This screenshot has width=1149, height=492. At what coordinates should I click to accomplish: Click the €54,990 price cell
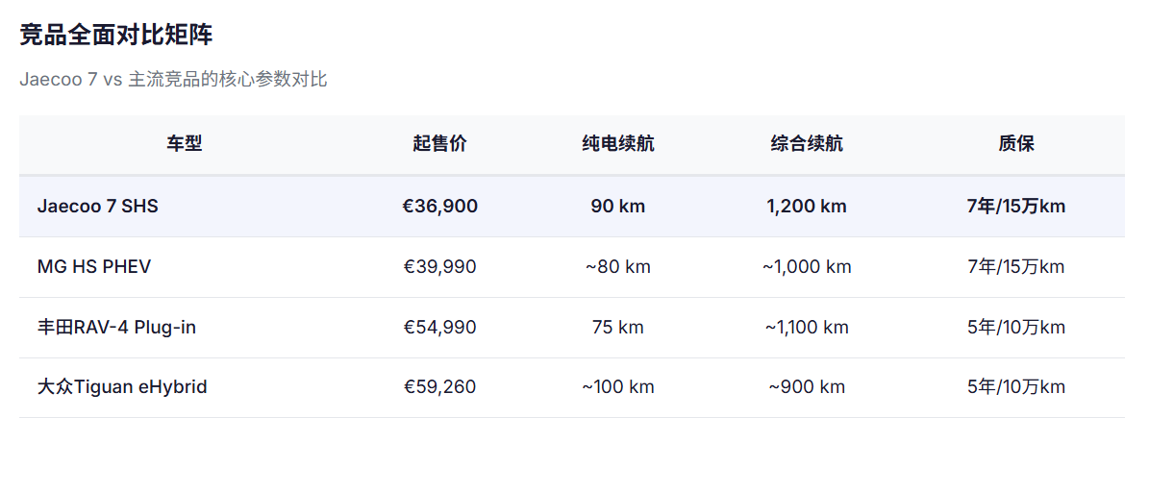point(439,327)
